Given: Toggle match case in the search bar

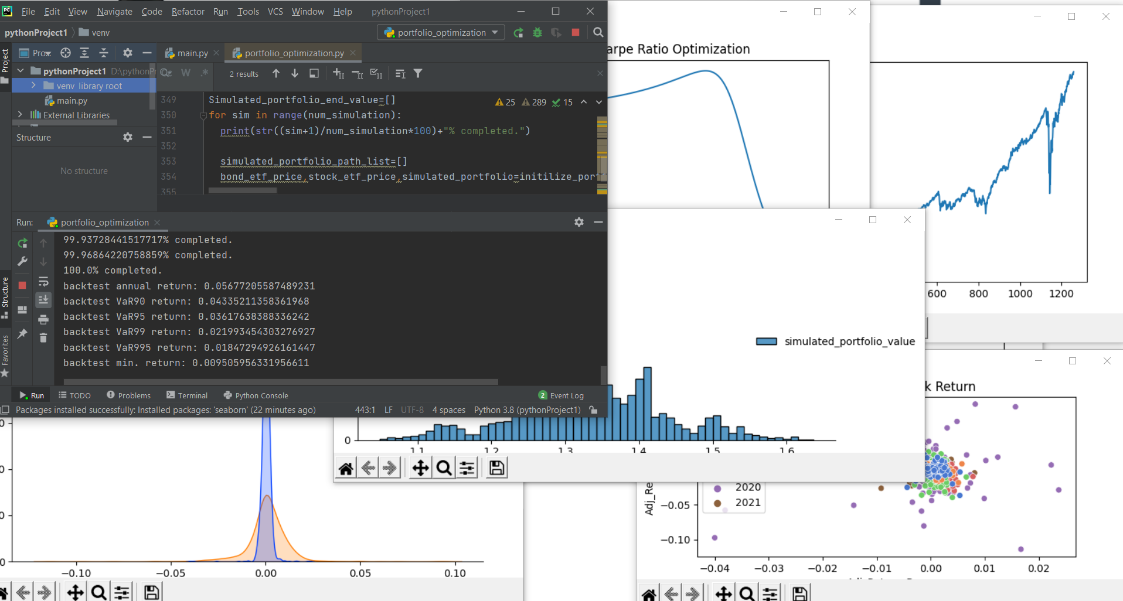Looking at the screenshot, I should tap(166, 73).
